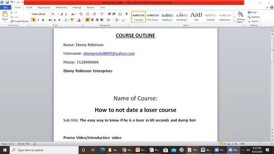
Task: Switch to the View tab
Action: coord(102,8)
